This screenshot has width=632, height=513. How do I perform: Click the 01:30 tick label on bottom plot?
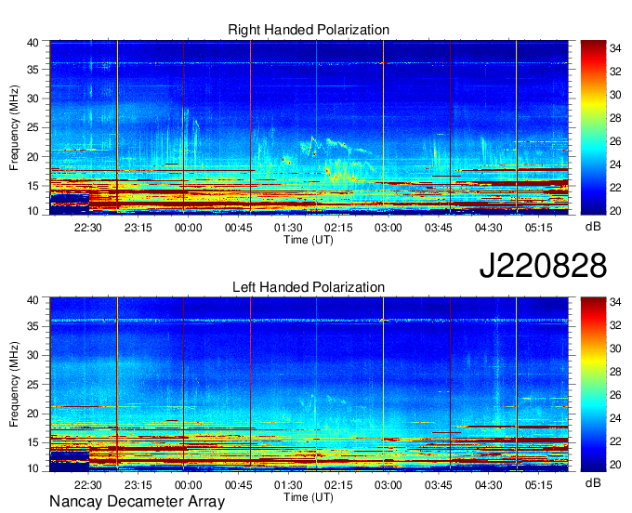288,485
